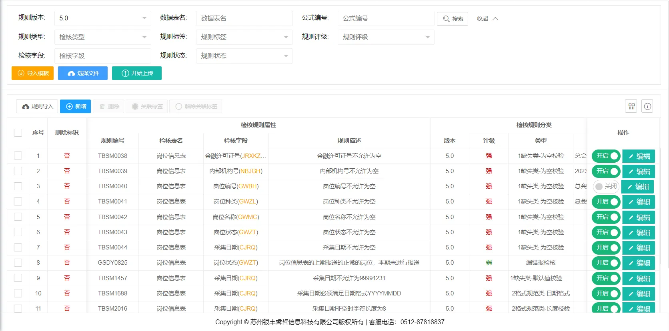This screenshot has height=331, width=669.
Task: Click the 选择文件 cloud button
Action: point(83,73)
